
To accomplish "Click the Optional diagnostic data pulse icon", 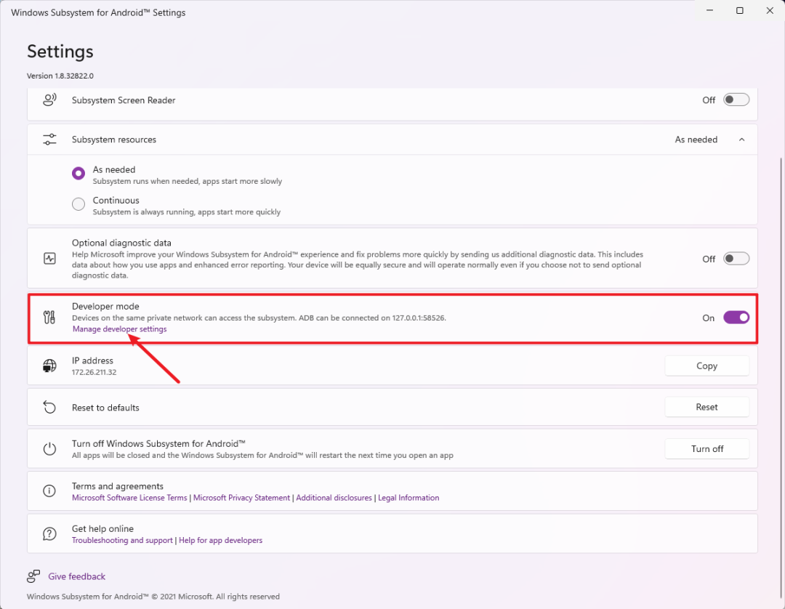I will click(49, 259).
